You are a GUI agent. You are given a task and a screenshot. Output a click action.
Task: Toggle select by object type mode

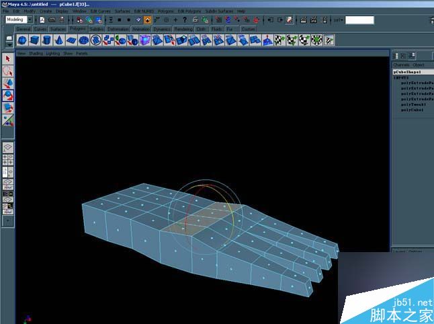point(89,19)
